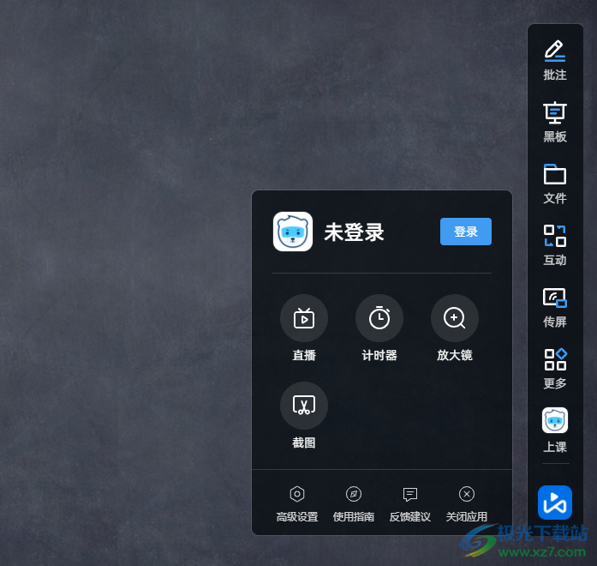
Task: Select the 批注 annotation pen tool
Action: 555,51
